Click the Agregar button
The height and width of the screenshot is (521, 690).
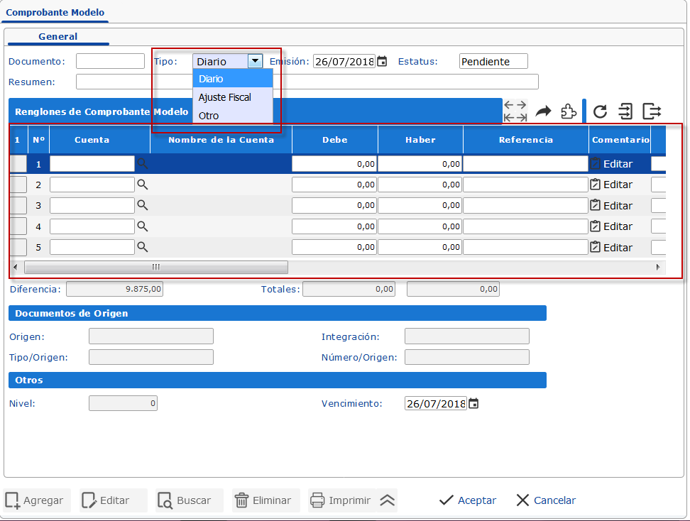point(35,500)
